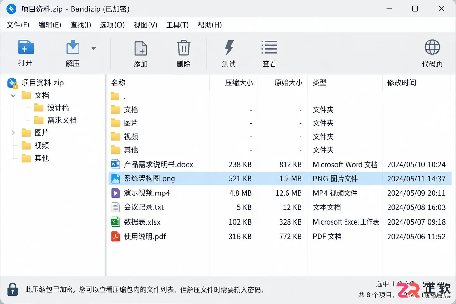Click the View (查看) list icon

pos(269,47)
